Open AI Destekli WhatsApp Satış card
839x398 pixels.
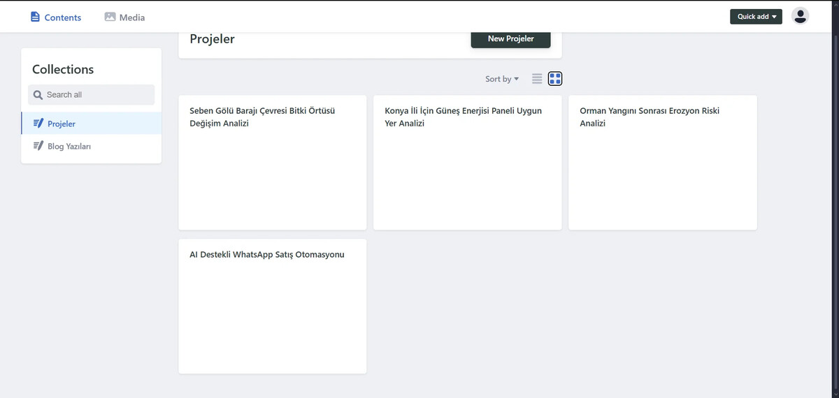coord(273,306)
